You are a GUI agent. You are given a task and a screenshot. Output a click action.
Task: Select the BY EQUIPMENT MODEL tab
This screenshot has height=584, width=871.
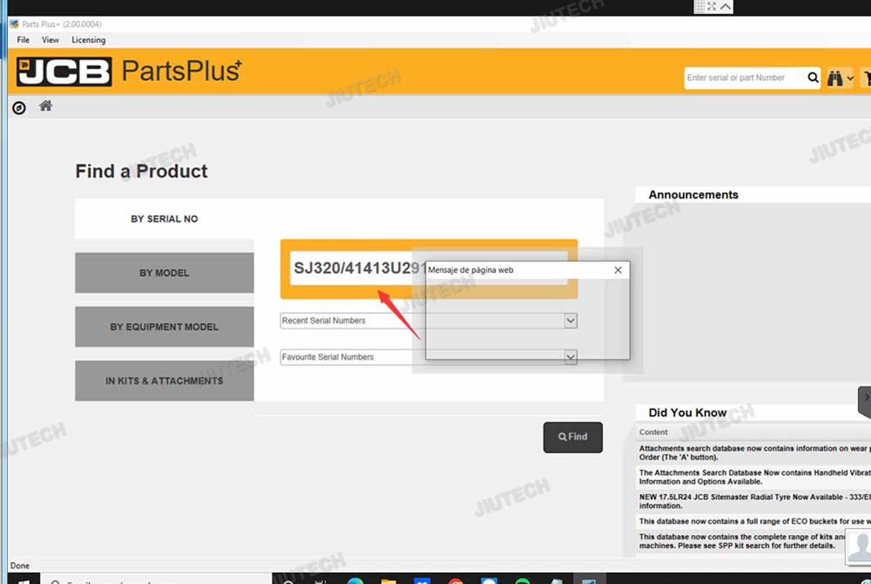[164, 327]
